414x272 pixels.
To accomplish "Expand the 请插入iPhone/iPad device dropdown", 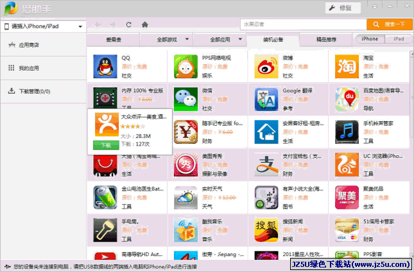I will 80,27.
